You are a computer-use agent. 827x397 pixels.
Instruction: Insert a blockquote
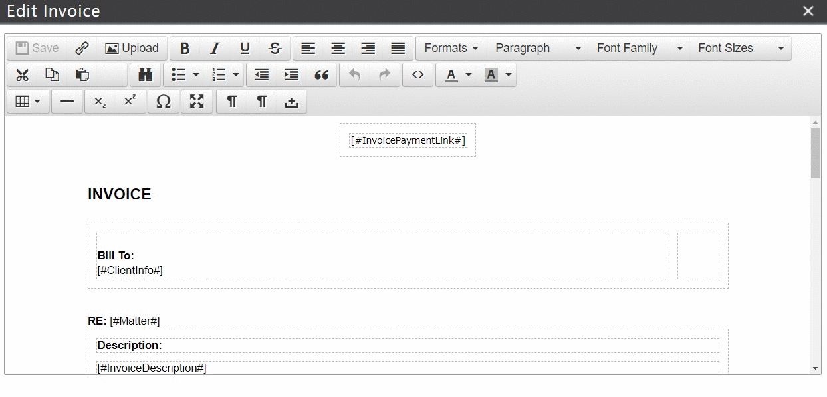click(322, 75)
